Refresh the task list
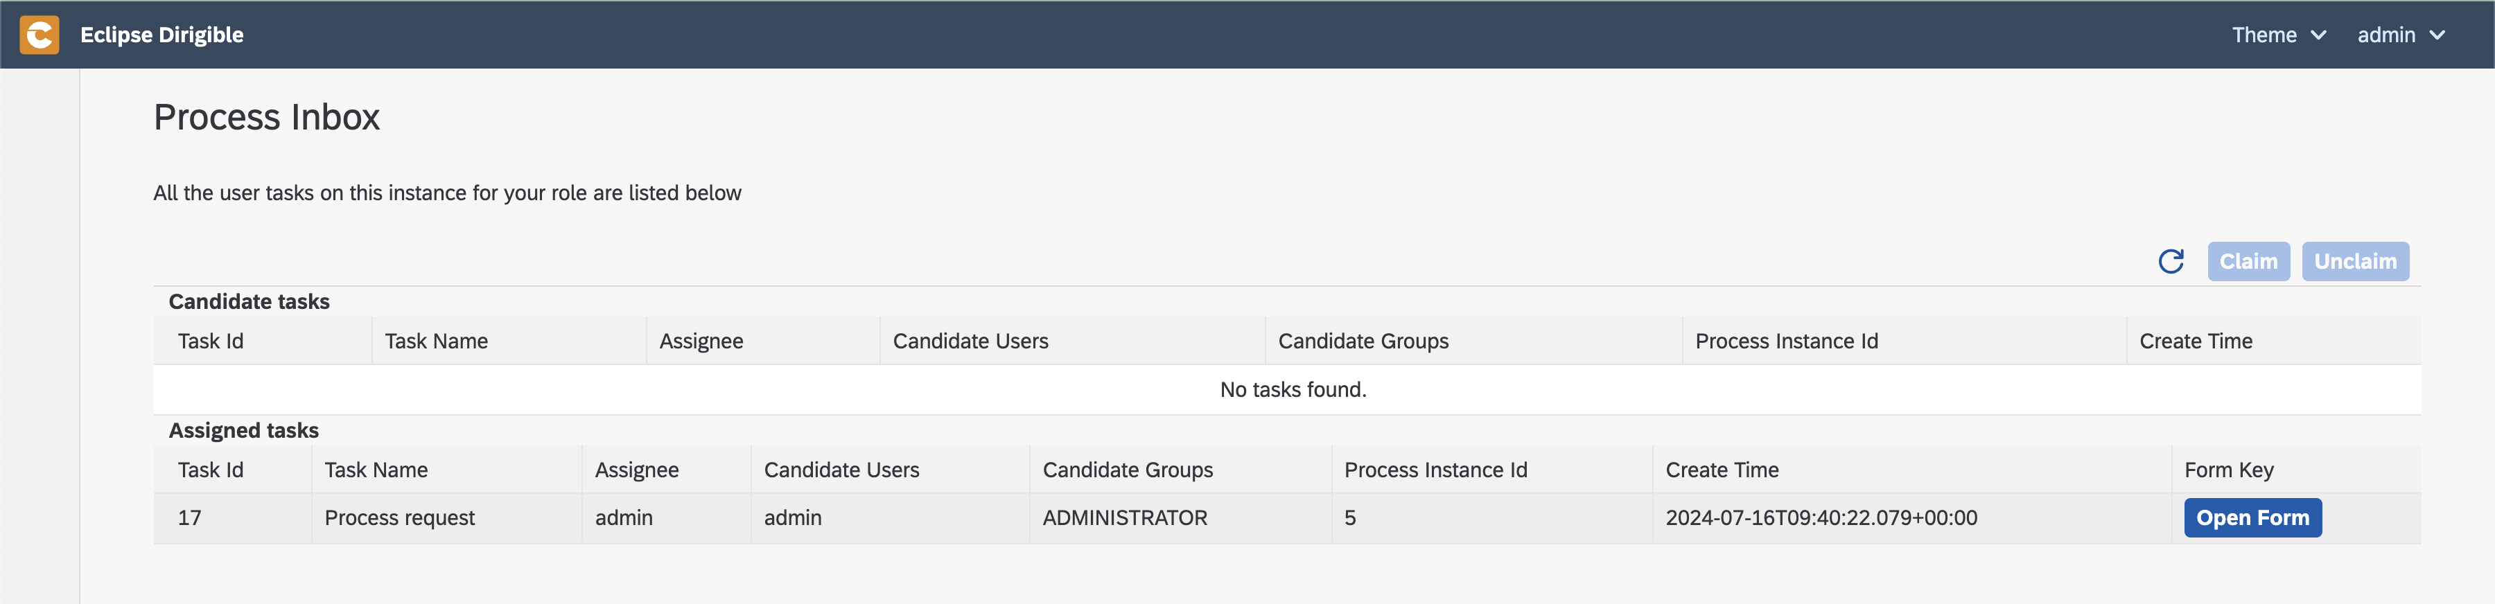Image resolution: width=2495 pixels, height=604 pixels. tap(2171, 261)
